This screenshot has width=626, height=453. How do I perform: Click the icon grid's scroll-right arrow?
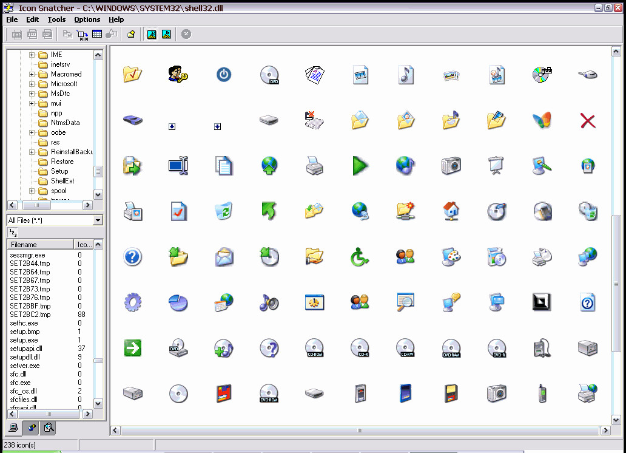coord(605,430)
